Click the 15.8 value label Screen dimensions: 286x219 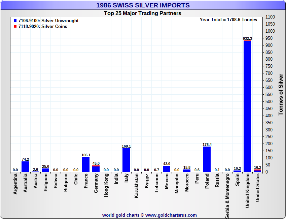(187, 167)
